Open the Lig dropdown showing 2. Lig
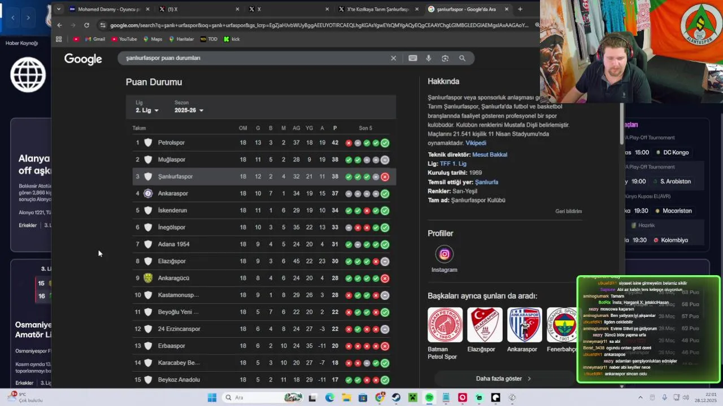 (147, 111)
